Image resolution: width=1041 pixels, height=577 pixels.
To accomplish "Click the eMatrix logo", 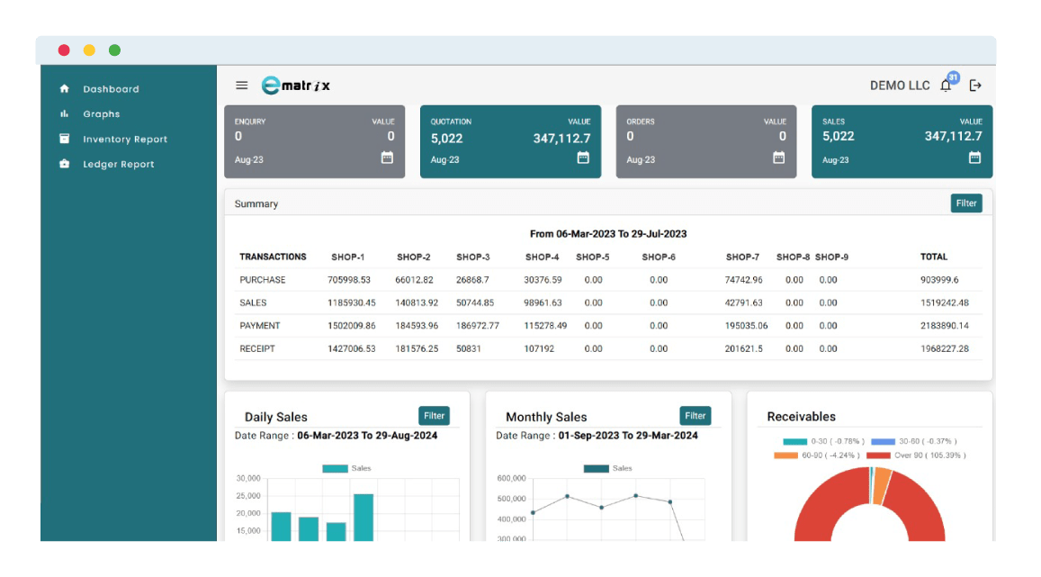I will pyautogui.click(x=296, y=86).
